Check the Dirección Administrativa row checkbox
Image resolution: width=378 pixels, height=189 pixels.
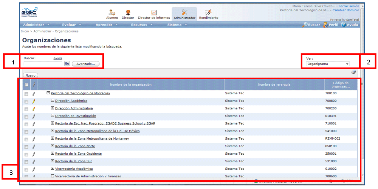click(26, 109)
